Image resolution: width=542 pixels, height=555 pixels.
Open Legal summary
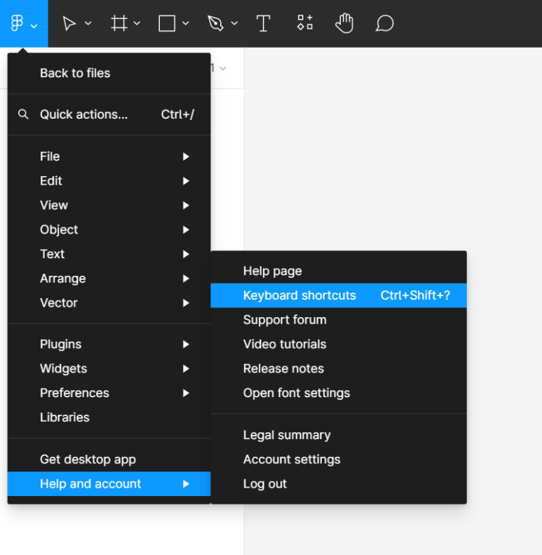(339, 435)
